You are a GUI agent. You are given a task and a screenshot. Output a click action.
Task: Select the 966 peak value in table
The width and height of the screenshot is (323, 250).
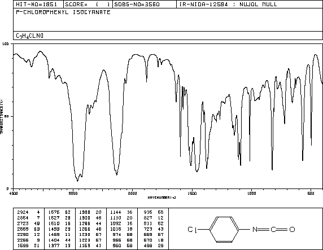coord(117,240)
